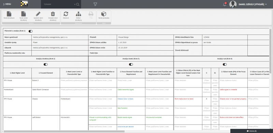
Task: Click Platforma modelového roku value cell
Action: [60, 53]
